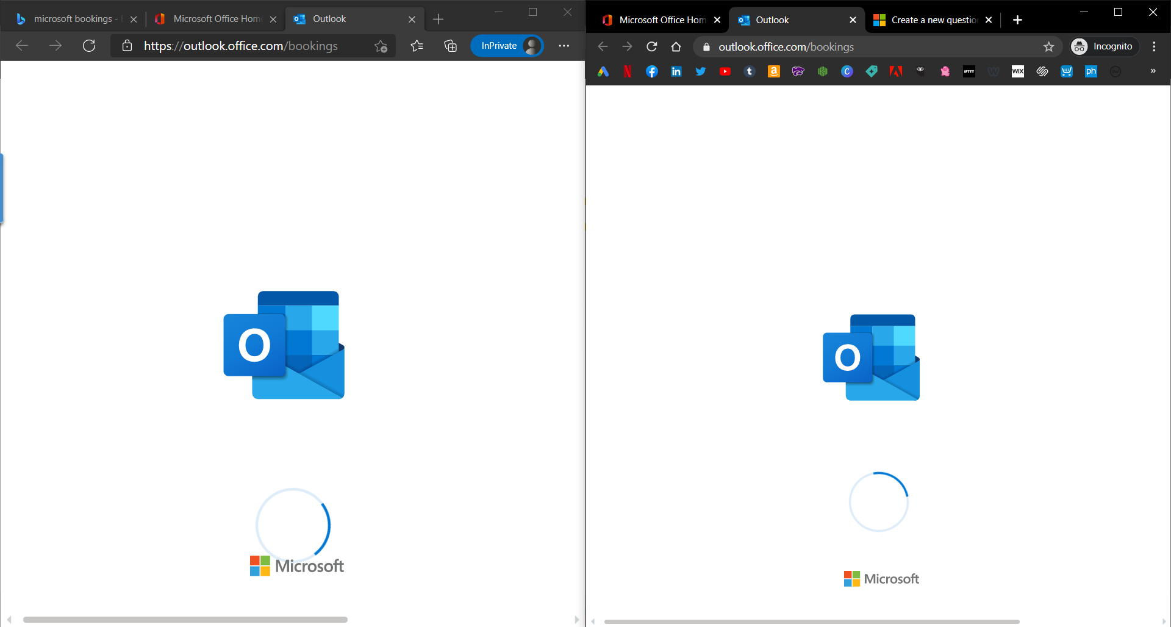This screenshot has height=627, width=1171.
Task: View site information lock in Chrome
Action: [x=706, y=47]
